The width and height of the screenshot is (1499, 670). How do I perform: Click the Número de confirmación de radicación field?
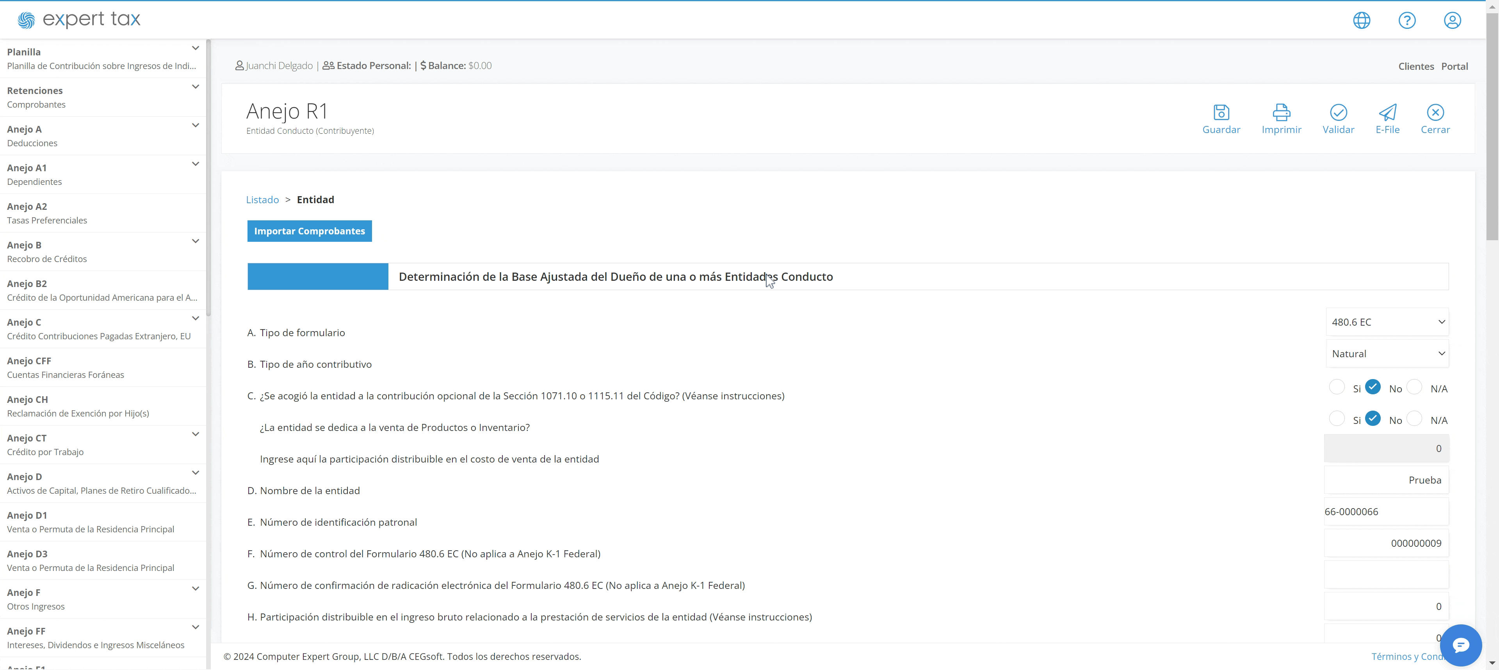[x=1386, y=575]
